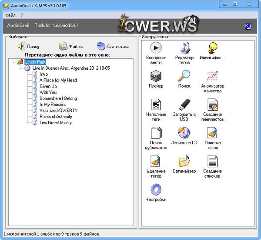Image resolution: width=261 pixels, height=240 pixels.
Task: Open the Плейер tool
Action: click(156, 76)
